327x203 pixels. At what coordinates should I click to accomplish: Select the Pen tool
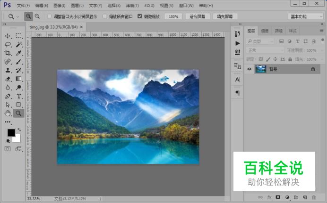coord(8,96)
